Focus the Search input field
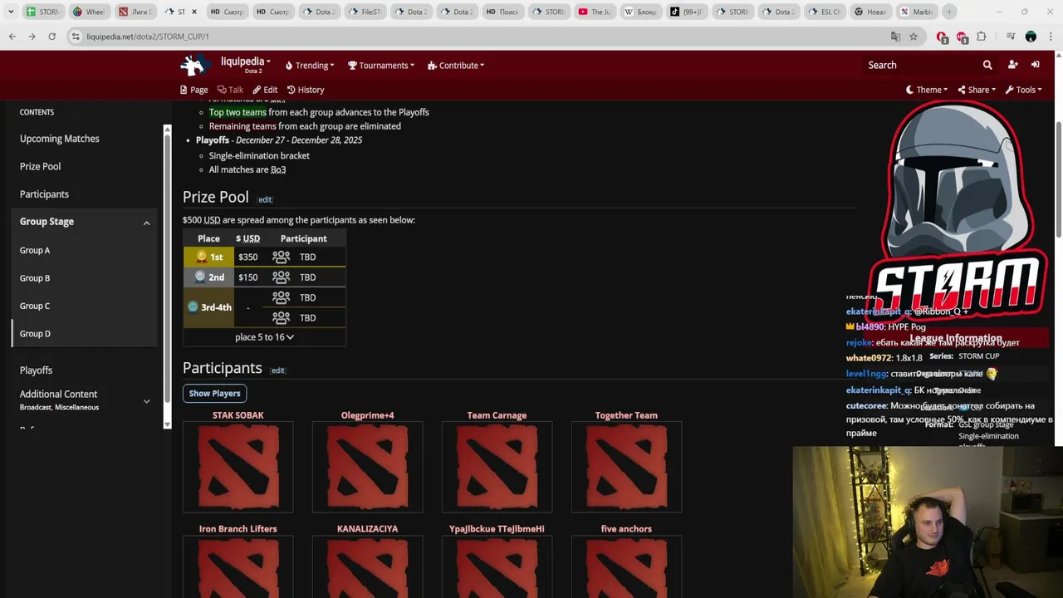This screenshot has height=598, width=1063. click(x=920, y=65)
